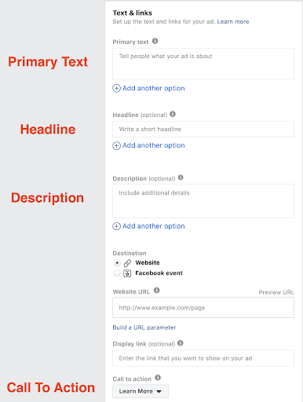Click the Description info icon
Screen dimensions: 303x402
181,177
